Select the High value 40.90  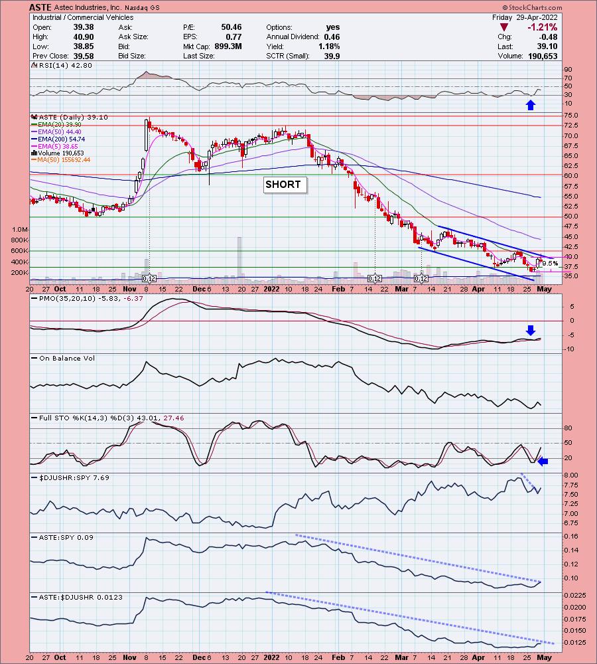(x=84, y=37)
